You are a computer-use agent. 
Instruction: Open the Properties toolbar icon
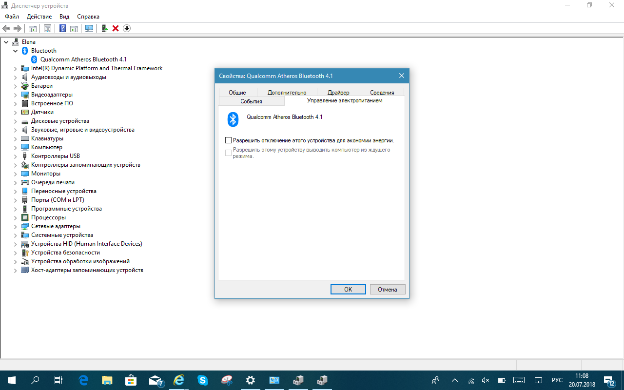point(47,28)
